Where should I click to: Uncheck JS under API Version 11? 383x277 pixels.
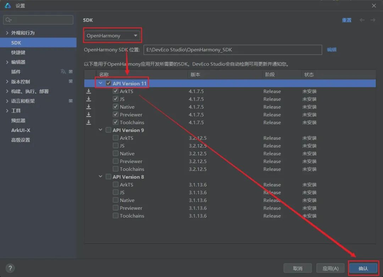(x=116, y=99)
